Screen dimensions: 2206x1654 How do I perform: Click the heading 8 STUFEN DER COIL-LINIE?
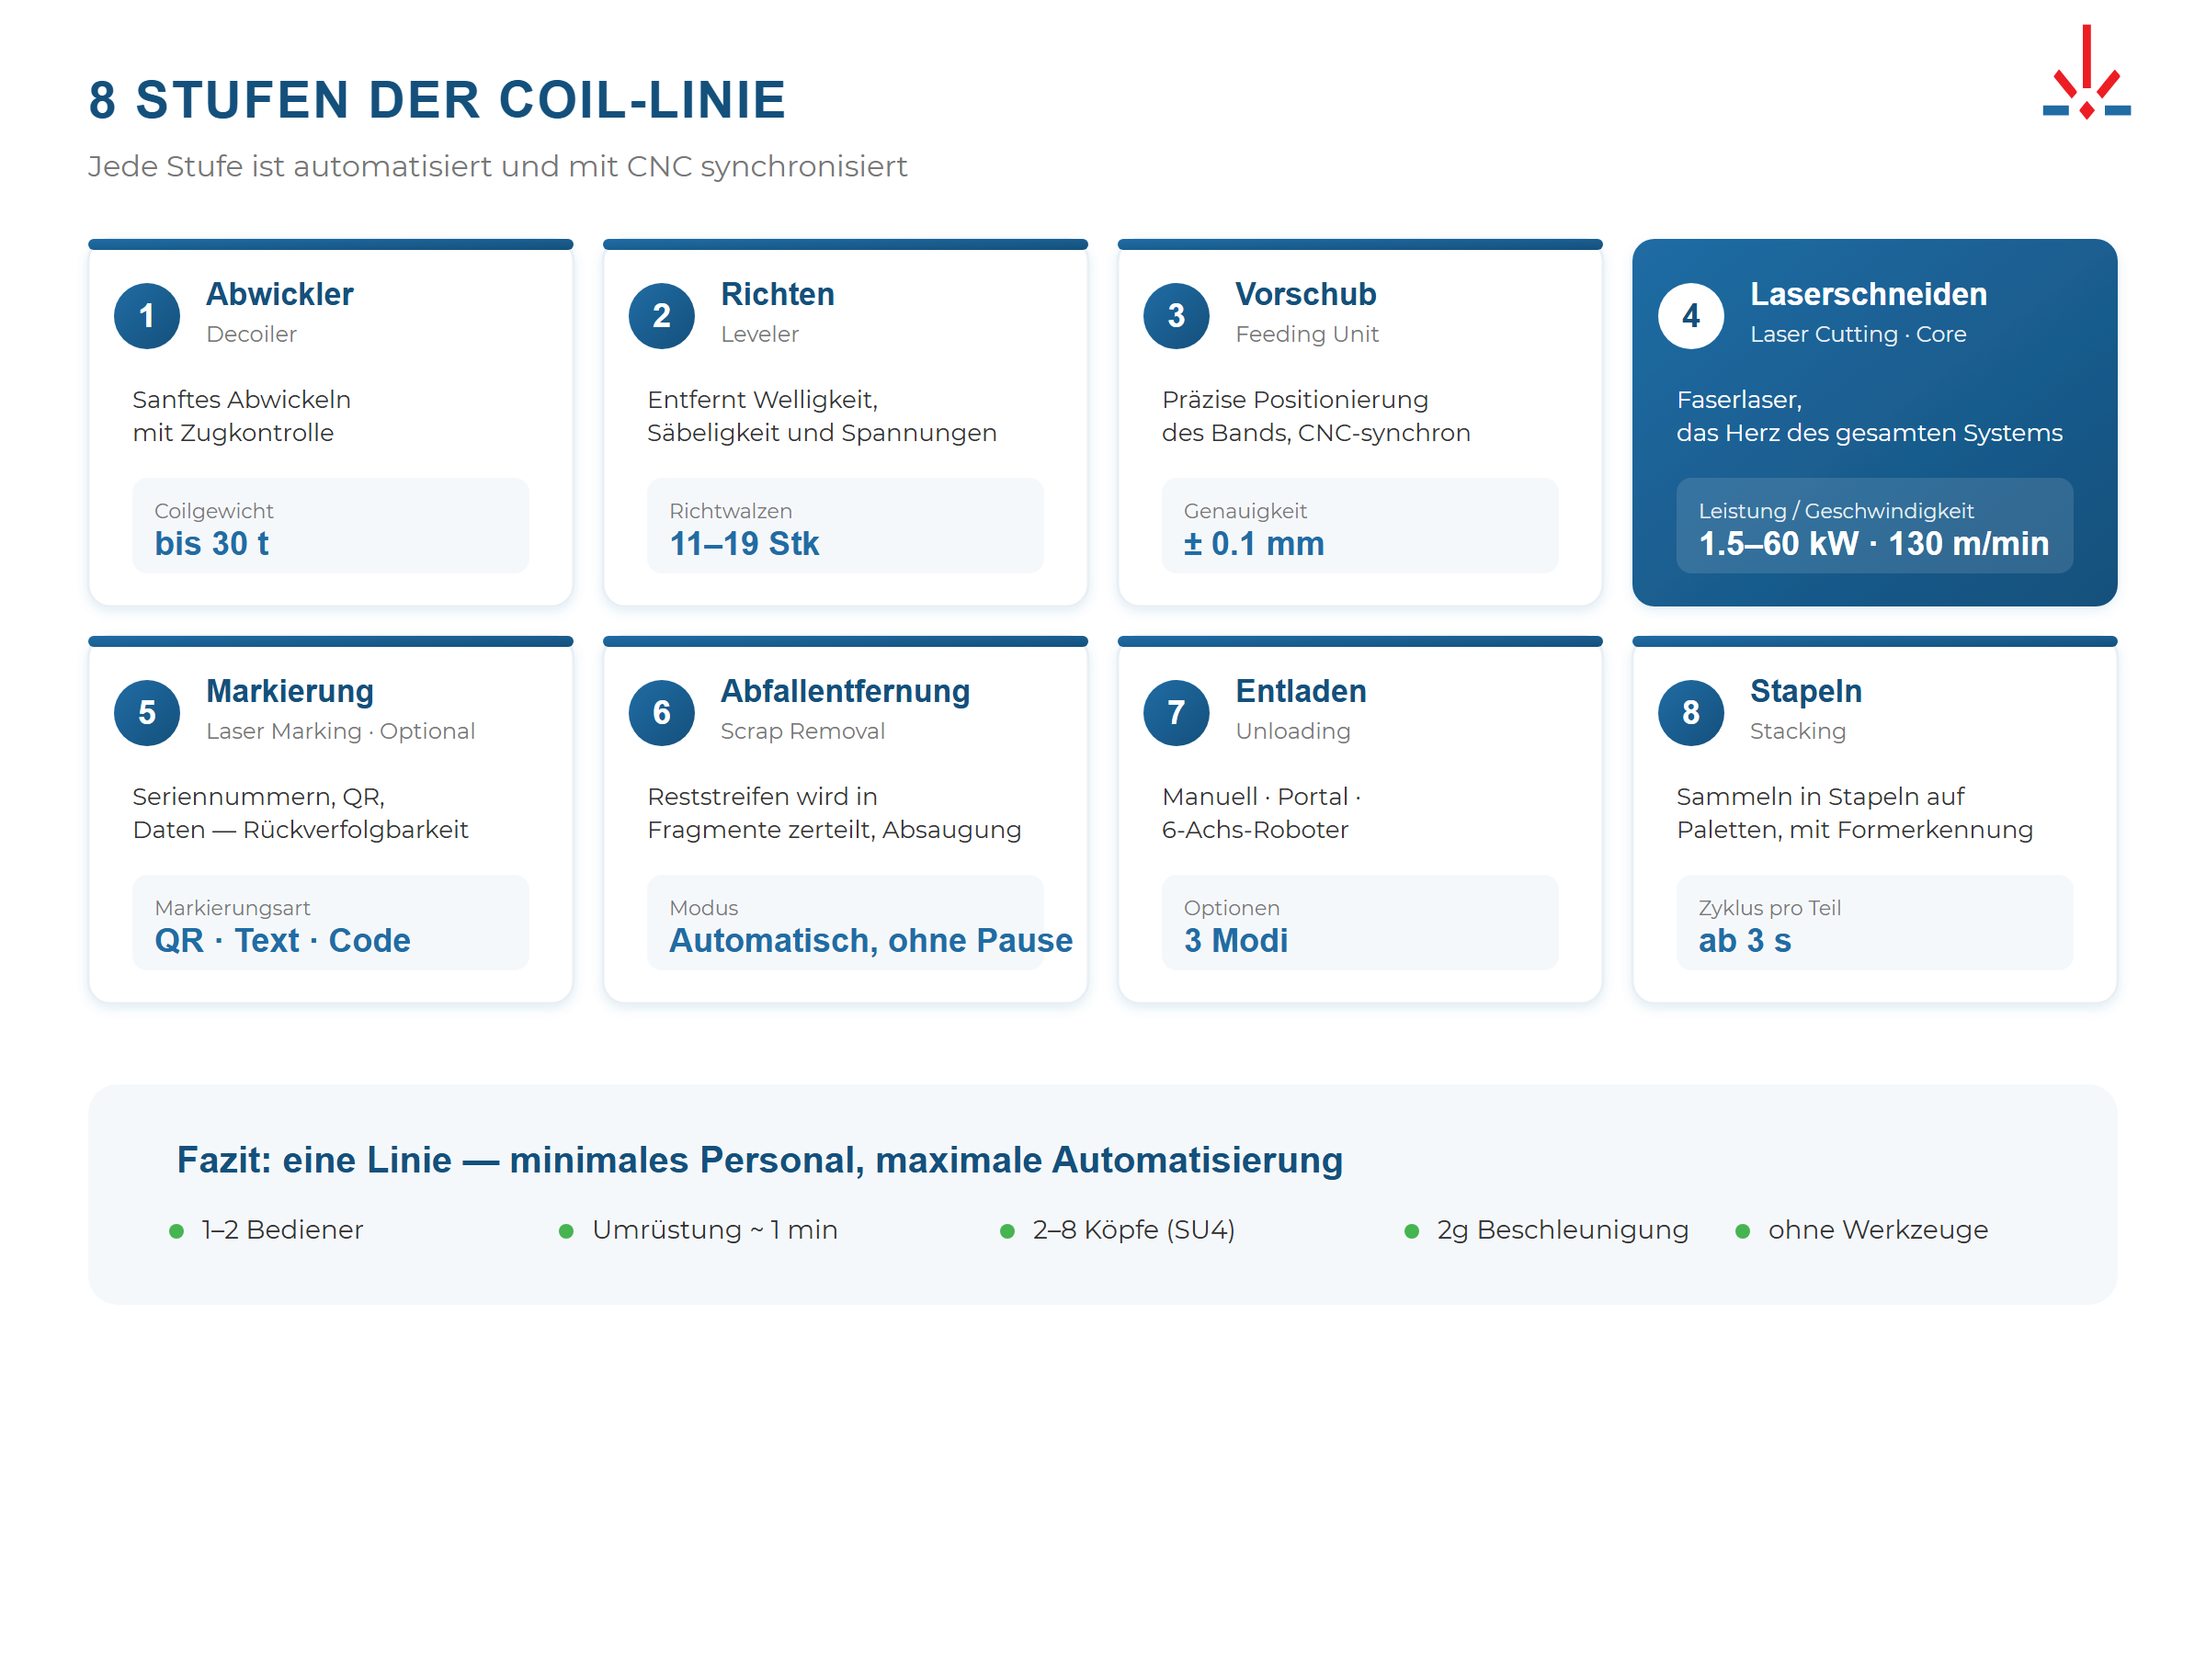436,99
